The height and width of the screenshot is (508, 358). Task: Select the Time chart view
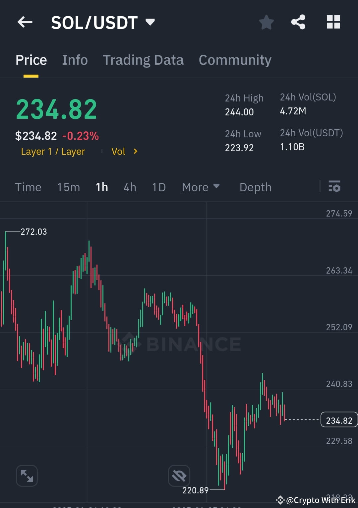tap(28, 187)
